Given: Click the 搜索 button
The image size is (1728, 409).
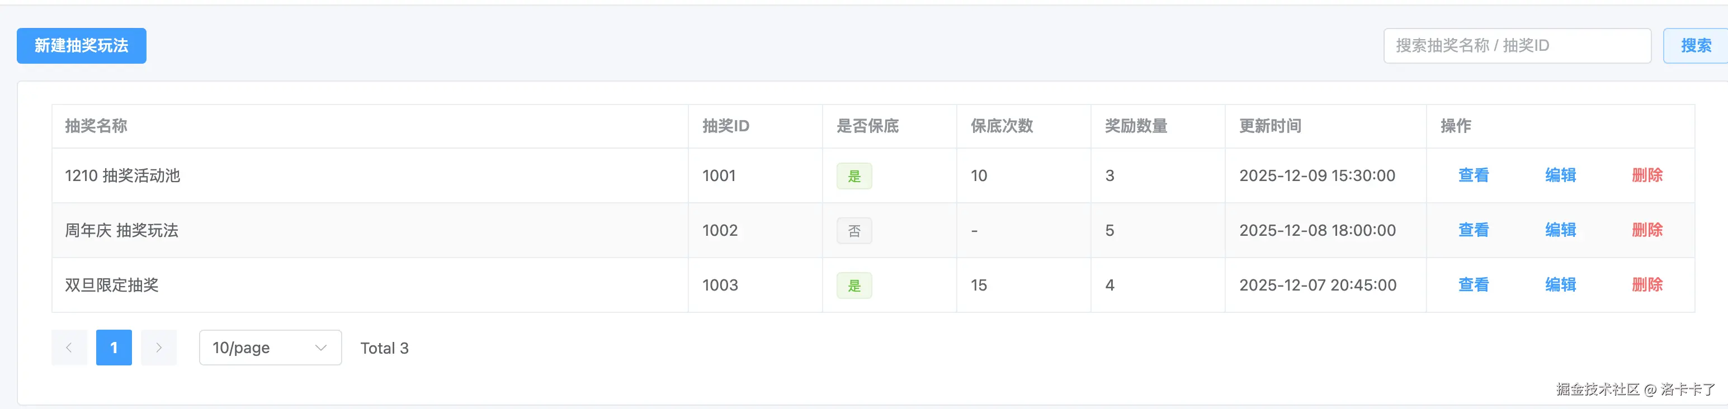Looking at the screenshot, I should point(1695,46).
